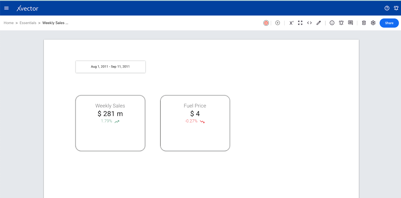Show report info with the info icon
This screenshot has height=198, width=401.
(x=332, y=23)
